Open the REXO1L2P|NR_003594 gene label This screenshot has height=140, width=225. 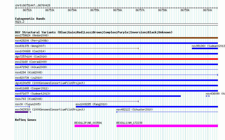click(x=88, y=123)
